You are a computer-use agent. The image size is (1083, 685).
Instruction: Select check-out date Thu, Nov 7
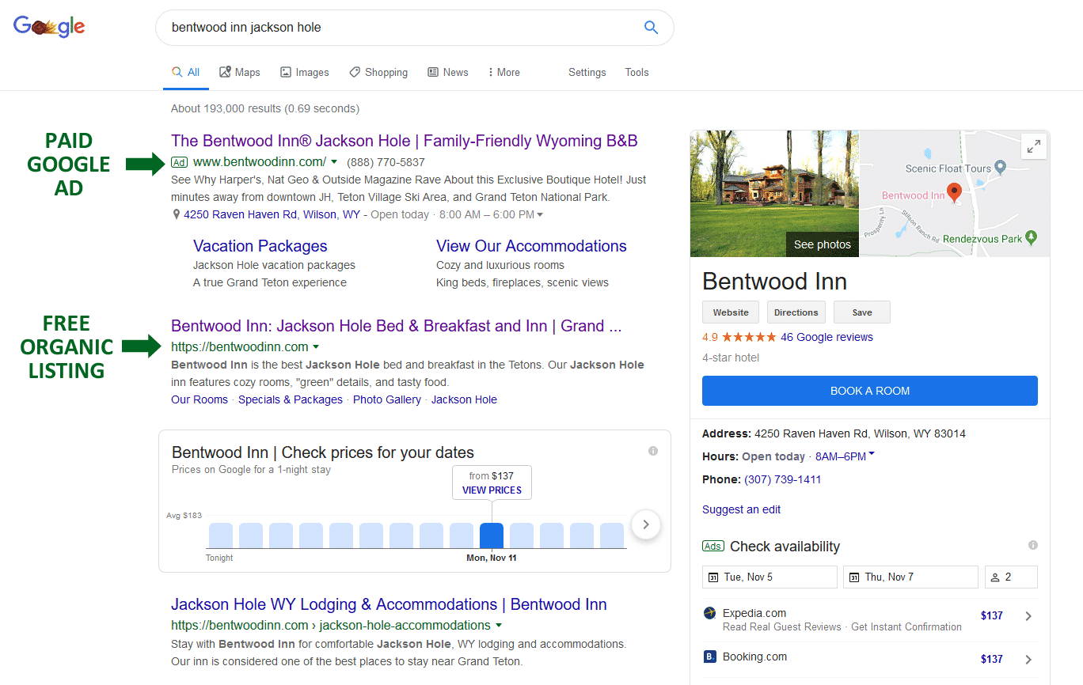910,577
